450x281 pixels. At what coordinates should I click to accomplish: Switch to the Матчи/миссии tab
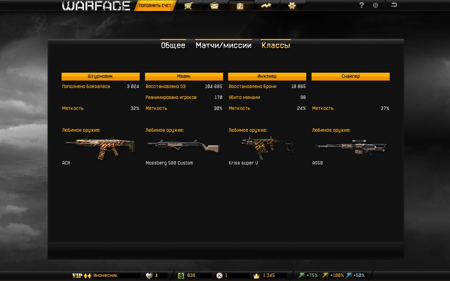click(223, 45)
